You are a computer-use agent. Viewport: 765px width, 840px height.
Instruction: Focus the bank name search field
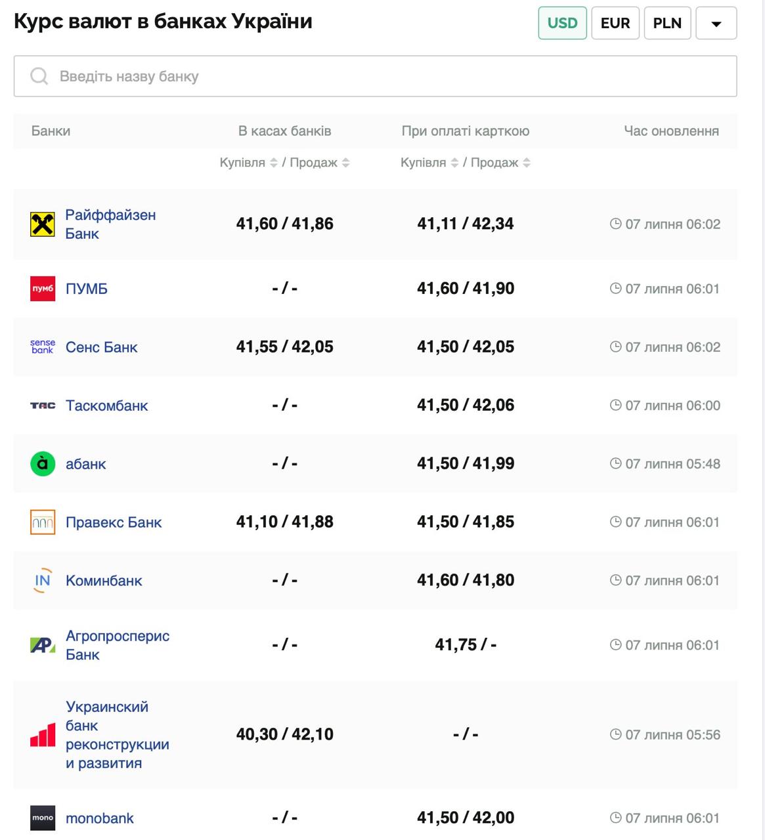pyautogui.click(x=375, y=76)
